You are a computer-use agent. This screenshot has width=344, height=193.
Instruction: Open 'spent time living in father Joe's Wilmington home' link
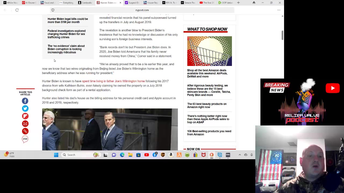113,81
